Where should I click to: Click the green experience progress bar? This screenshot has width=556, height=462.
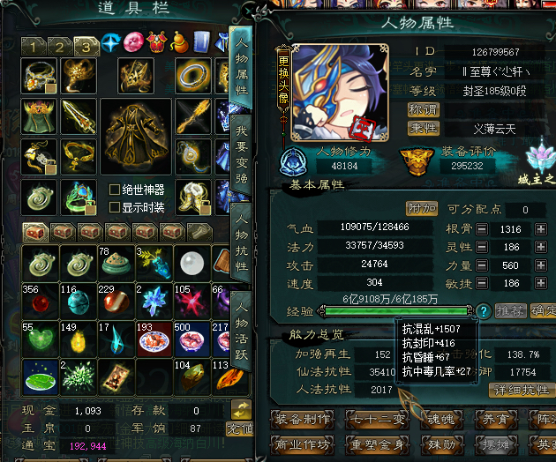click(x=396, y=311)
